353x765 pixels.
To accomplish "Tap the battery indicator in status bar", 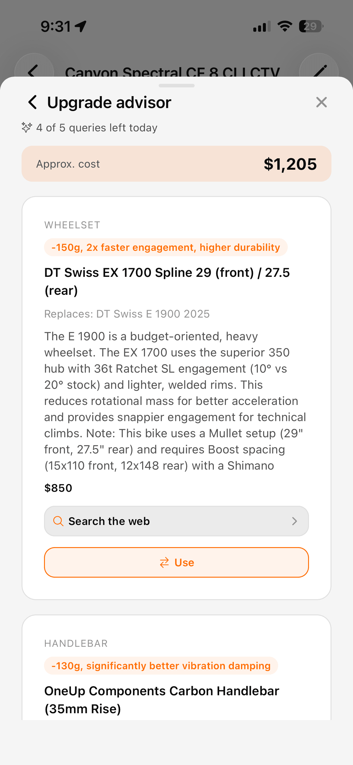I will (x=311, y=26).
